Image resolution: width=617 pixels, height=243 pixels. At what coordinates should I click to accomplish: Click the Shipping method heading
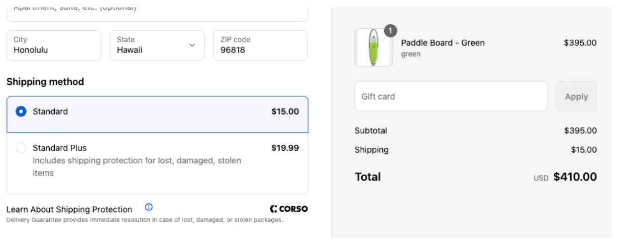click(x=45, y=82)
